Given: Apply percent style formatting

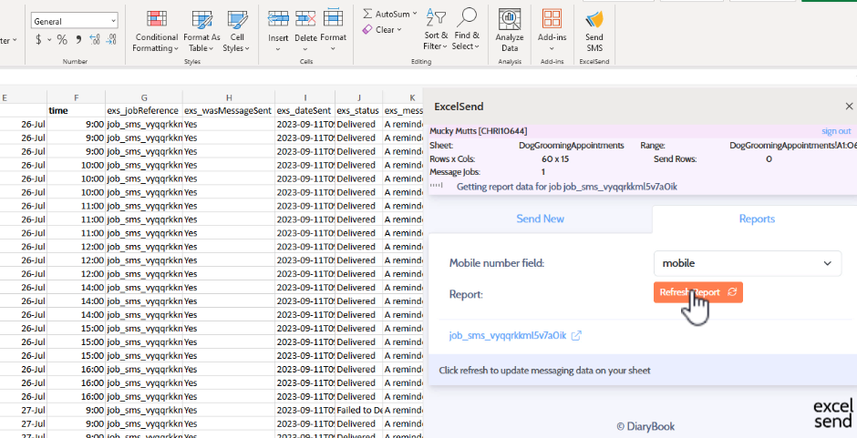Looking at the screenshot, I should (62, 39).
